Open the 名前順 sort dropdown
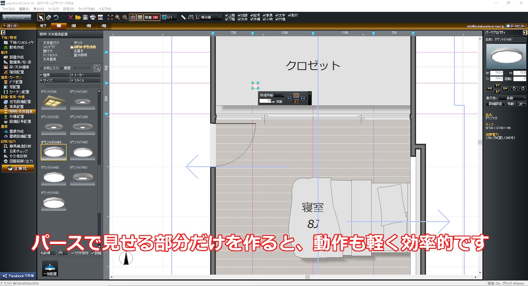This screenshot has width=528, height=286. click(48, 253)
